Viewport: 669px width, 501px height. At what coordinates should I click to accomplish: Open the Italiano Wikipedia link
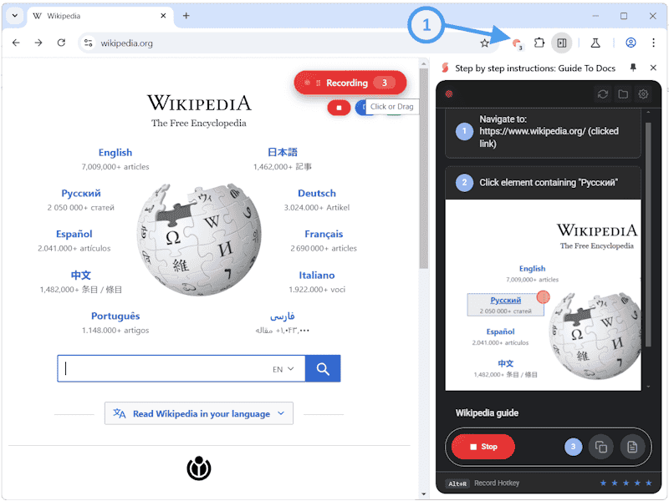(x=317, y=276)
